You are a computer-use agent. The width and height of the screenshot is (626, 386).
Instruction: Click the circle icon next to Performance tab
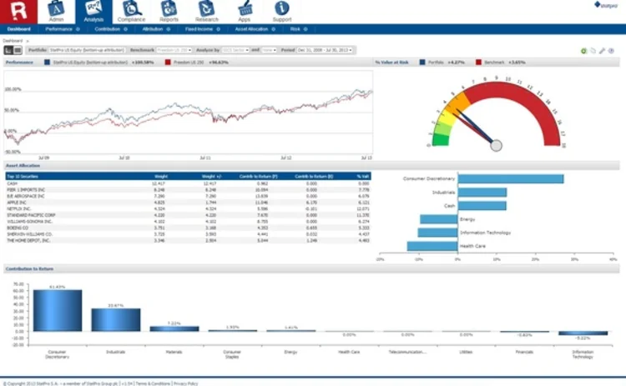[78, 29]
